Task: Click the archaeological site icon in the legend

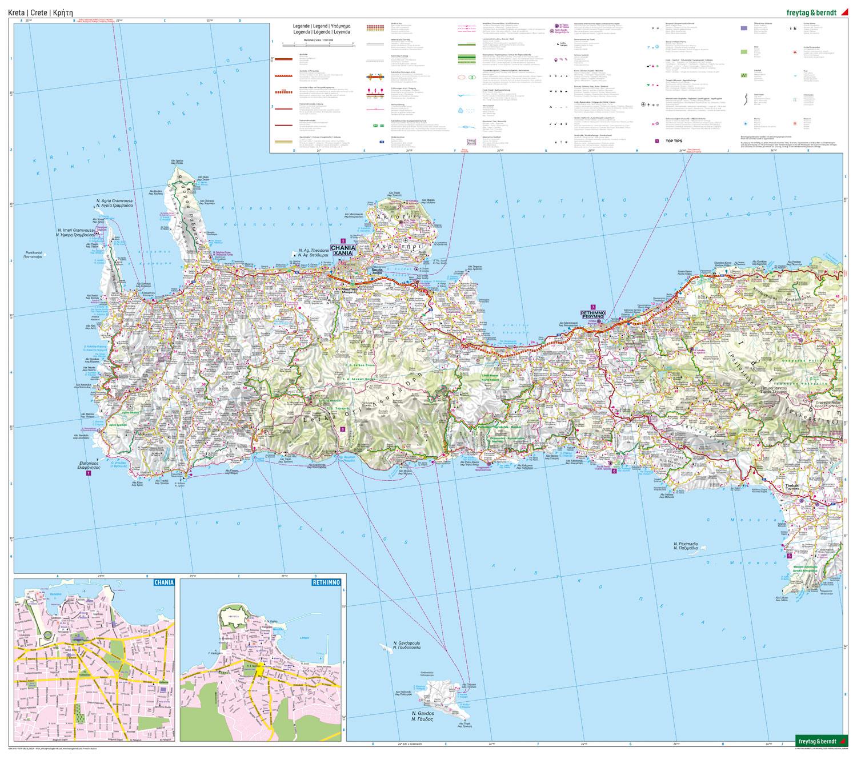Action: pos(795,52)
